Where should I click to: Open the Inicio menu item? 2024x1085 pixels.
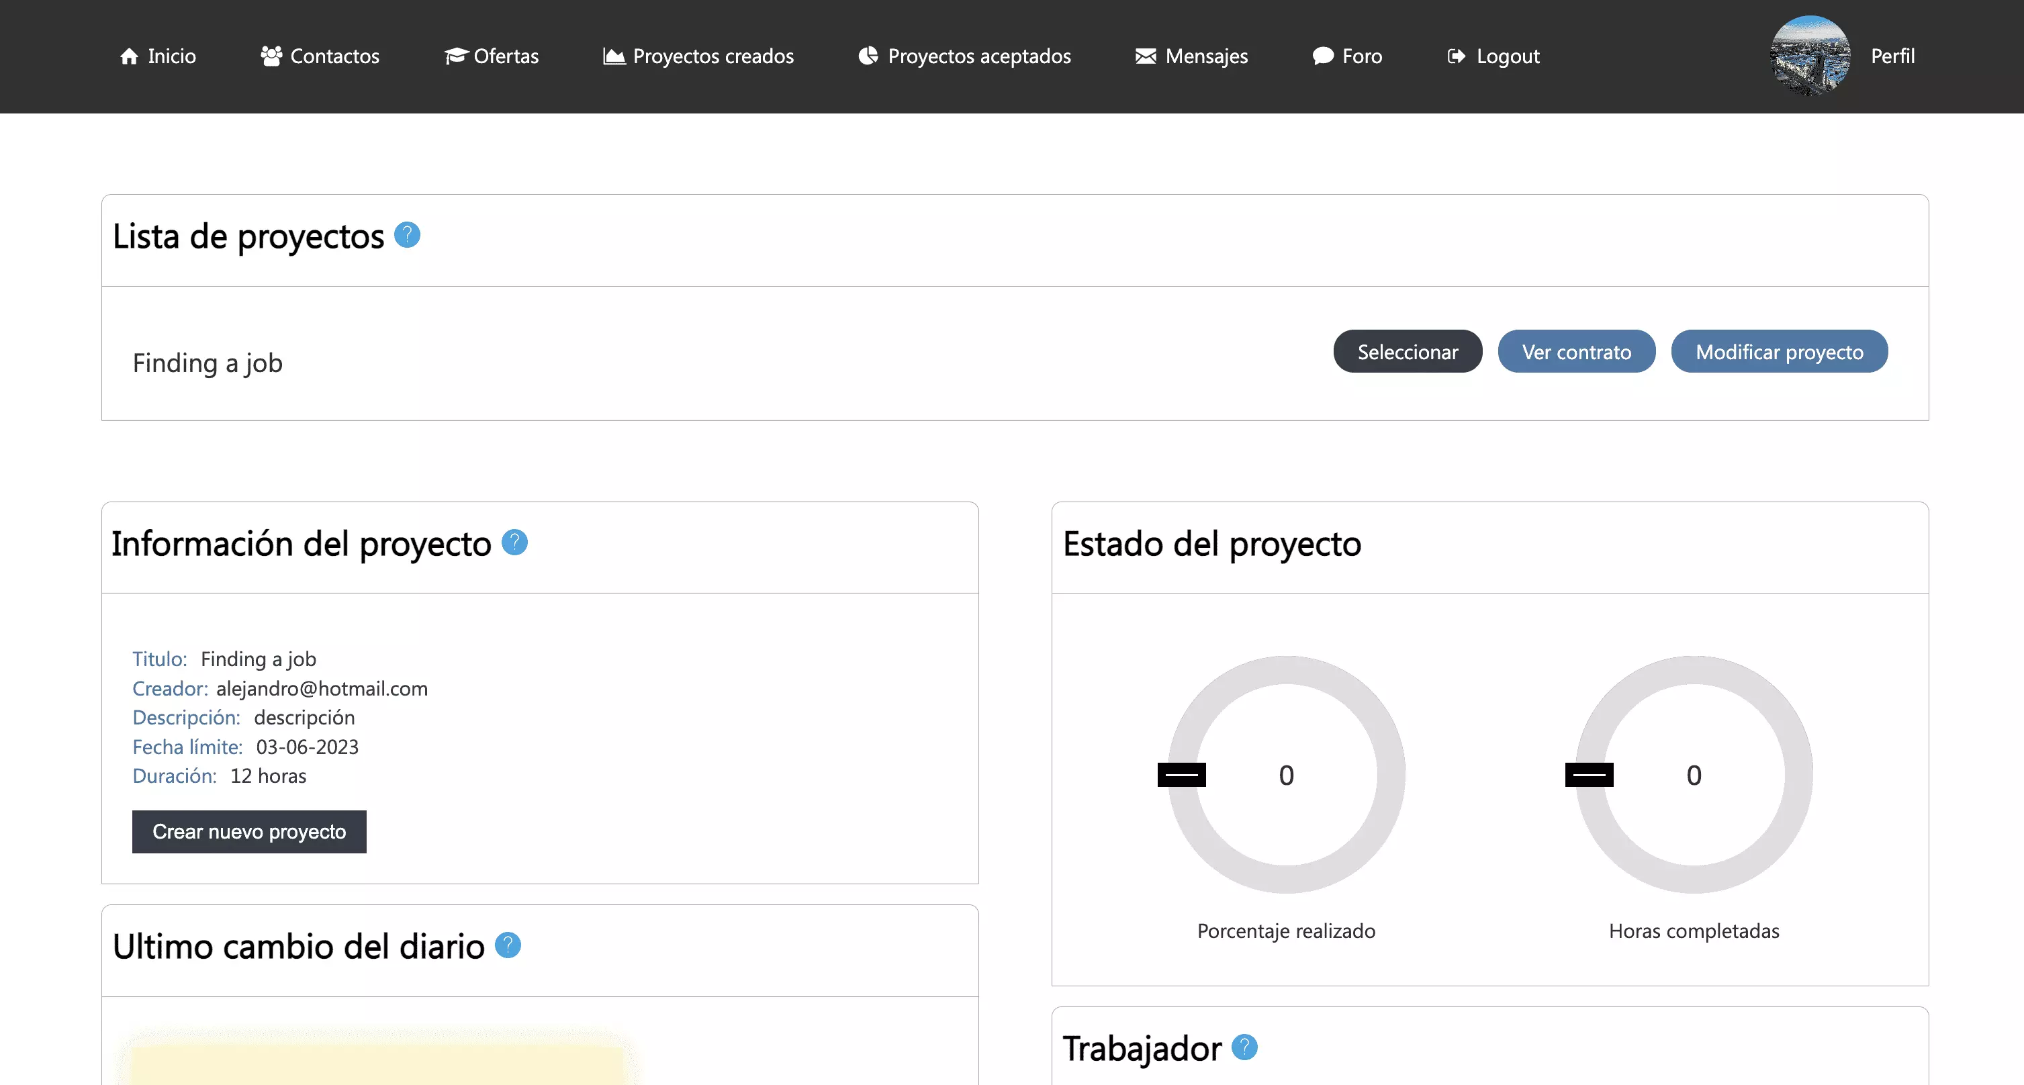tap(158, 56)
